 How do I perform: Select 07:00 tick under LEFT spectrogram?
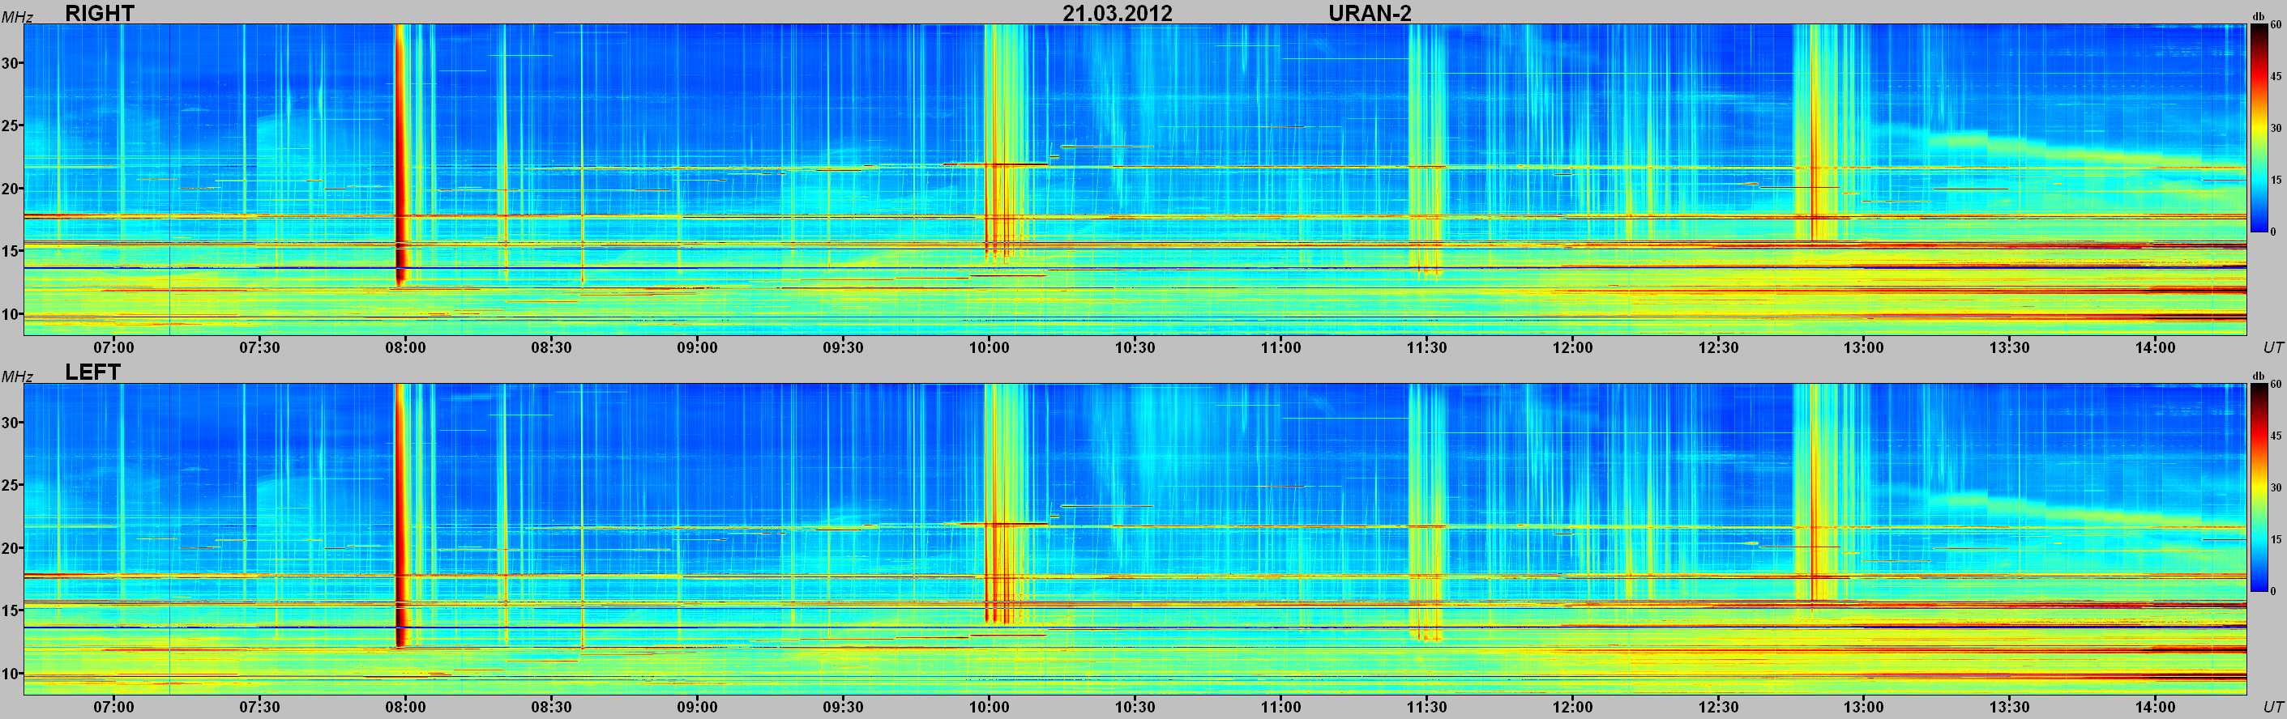pos(113,707)
